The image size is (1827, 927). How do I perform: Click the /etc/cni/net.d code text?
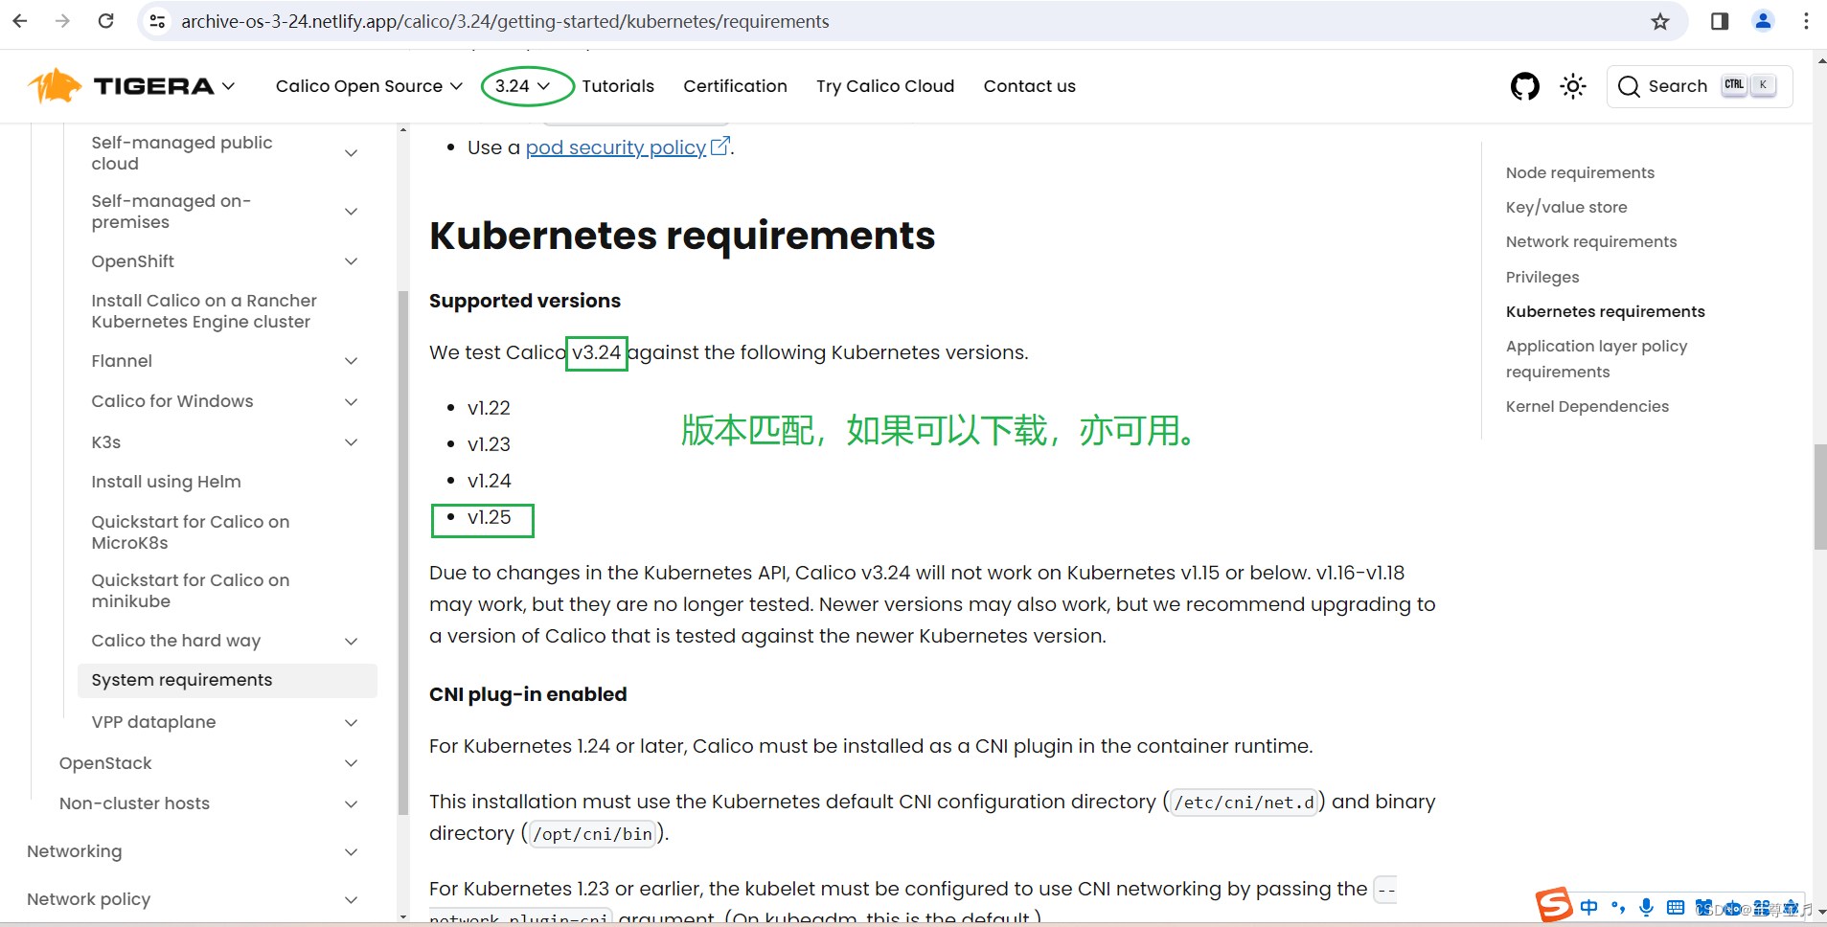[1244, 803]
